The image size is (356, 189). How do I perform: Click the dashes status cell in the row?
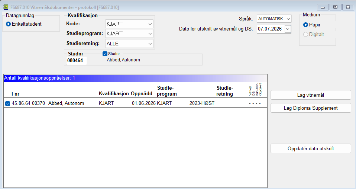point(255,103)
